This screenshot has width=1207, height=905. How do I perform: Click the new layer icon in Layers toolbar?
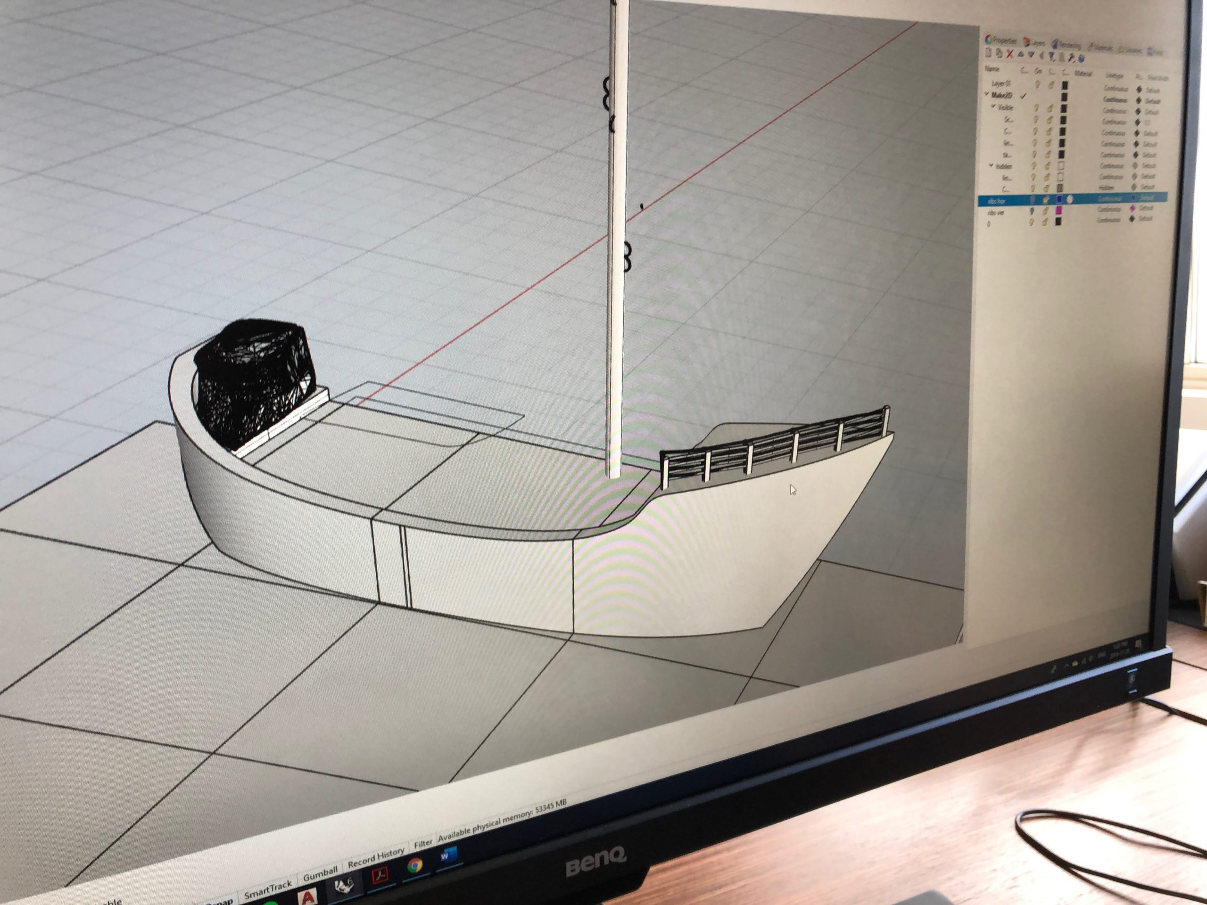pos(988,52)
